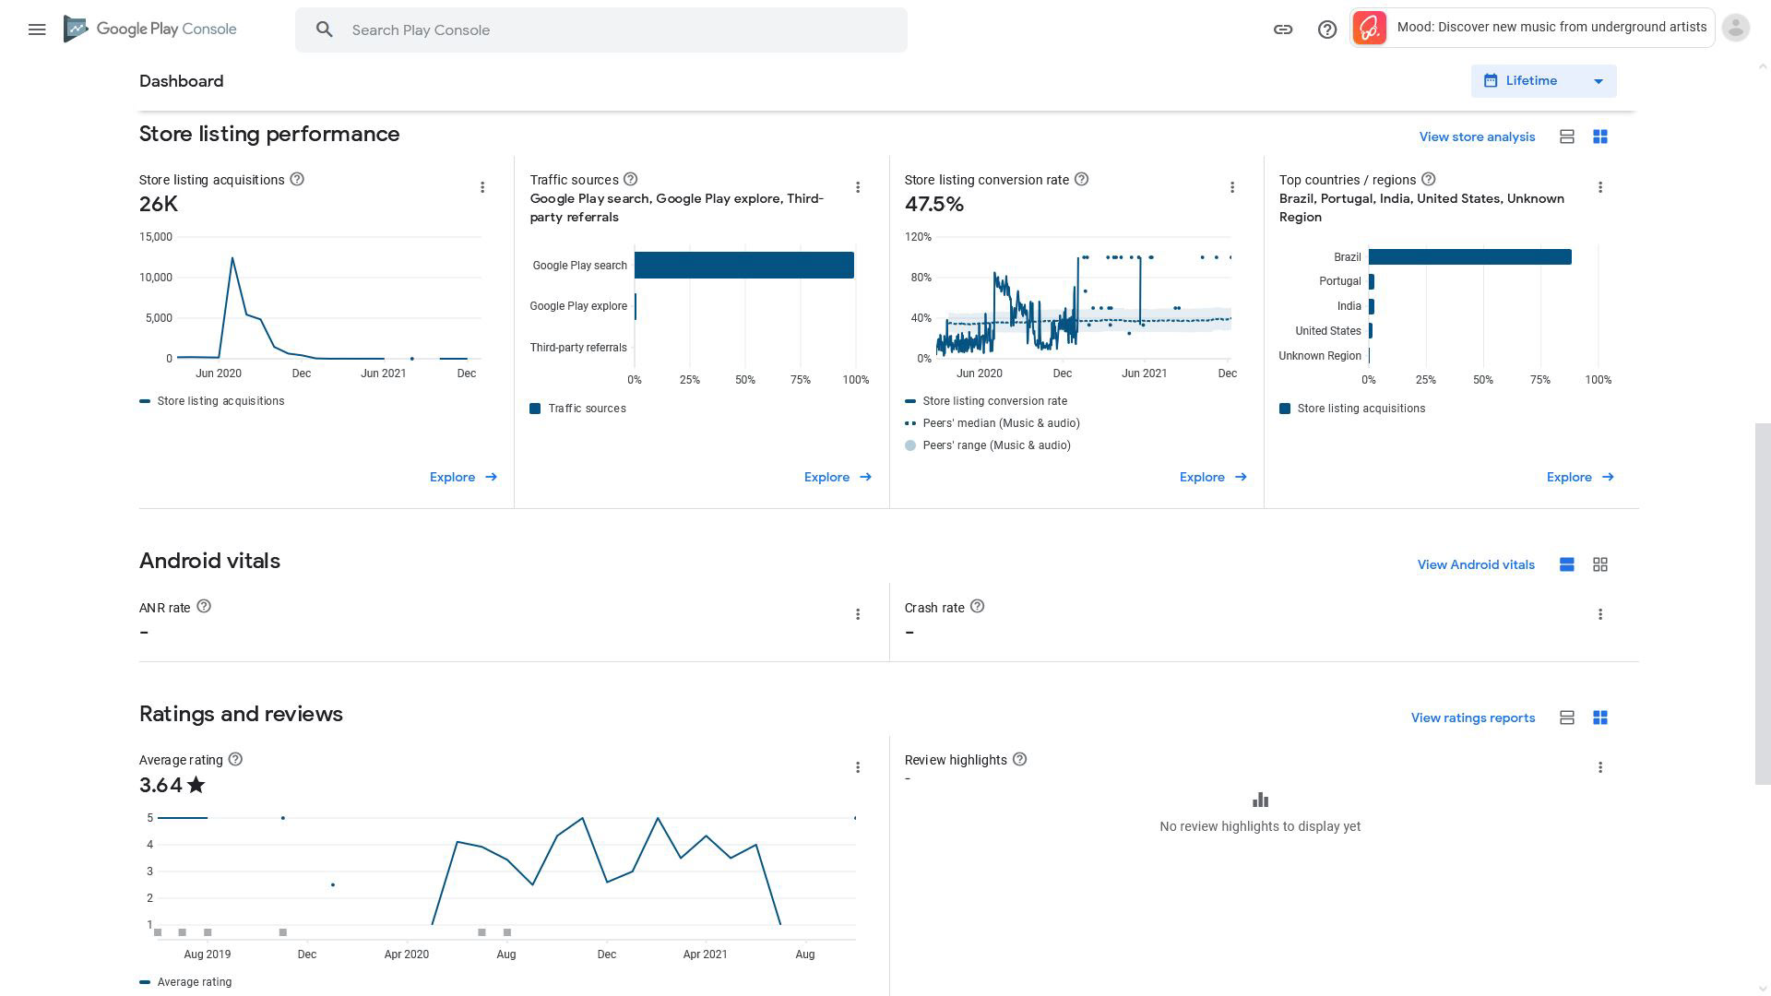Screen dimensions: 1771x996
Task: Click help icon beside Store listing acquisitions
Action: click(297, 180)
